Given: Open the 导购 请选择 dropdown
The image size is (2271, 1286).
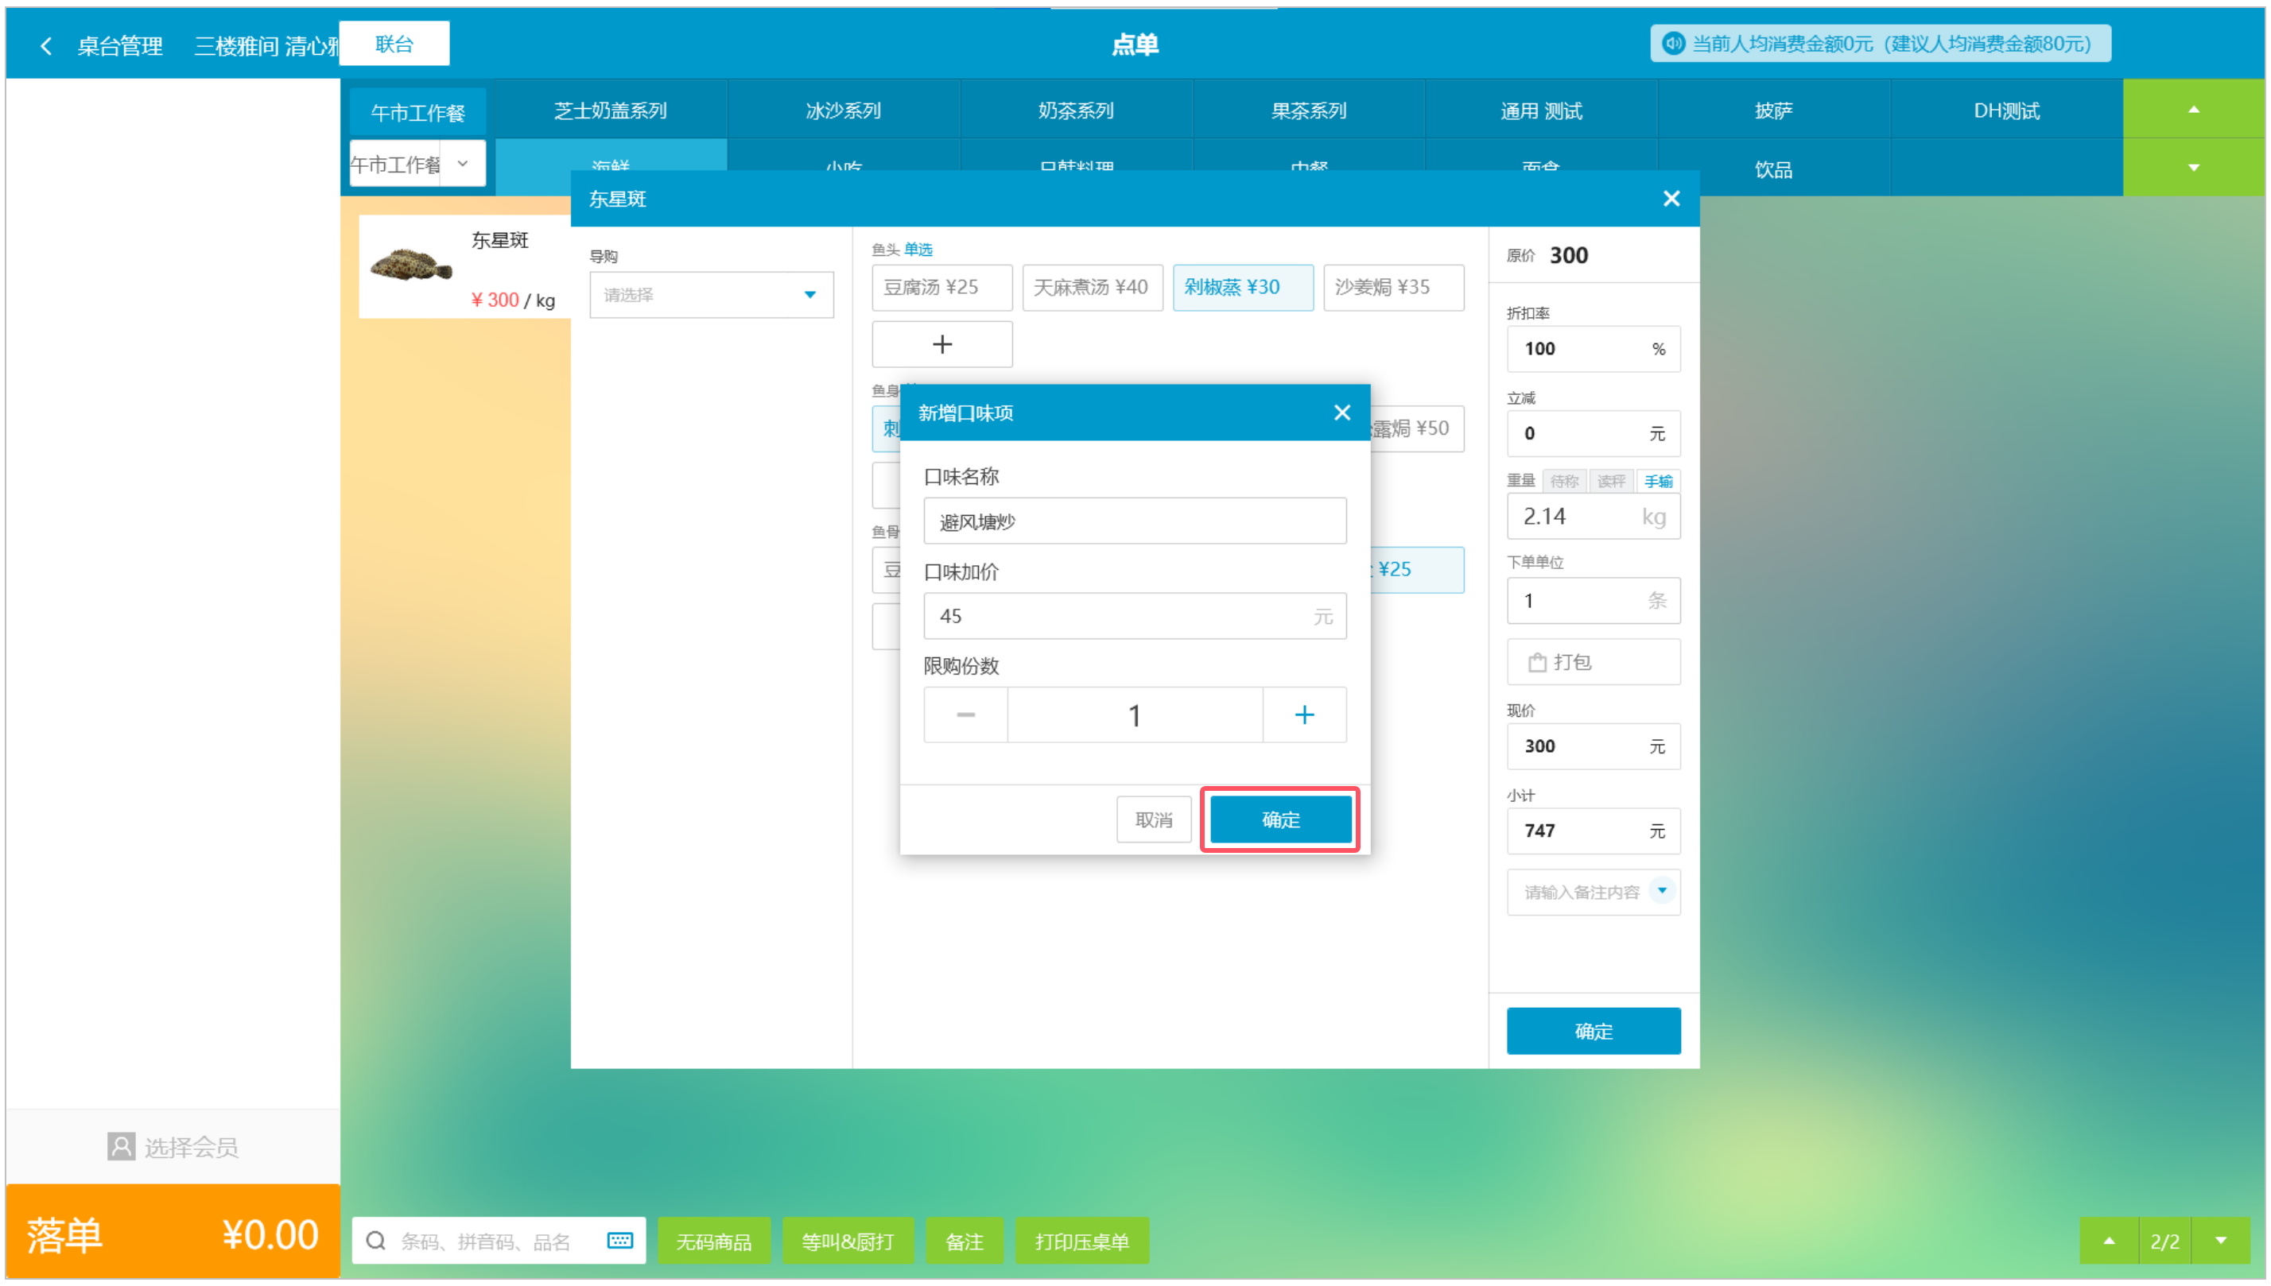Looking at the screenshot, I should pyautogui.click(x=710, y=294).
